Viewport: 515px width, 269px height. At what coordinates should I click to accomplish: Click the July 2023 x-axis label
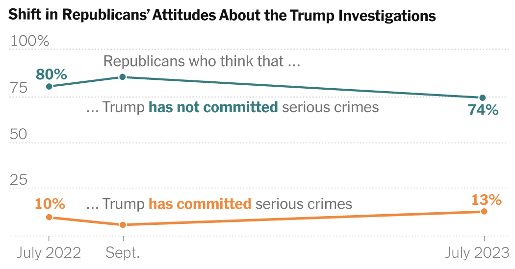[x=477, y=253]
